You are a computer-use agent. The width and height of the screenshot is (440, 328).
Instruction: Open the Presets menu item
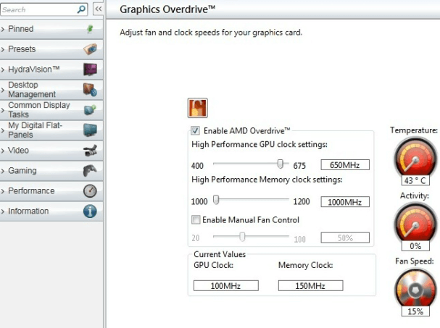click(x=22, y=49)
